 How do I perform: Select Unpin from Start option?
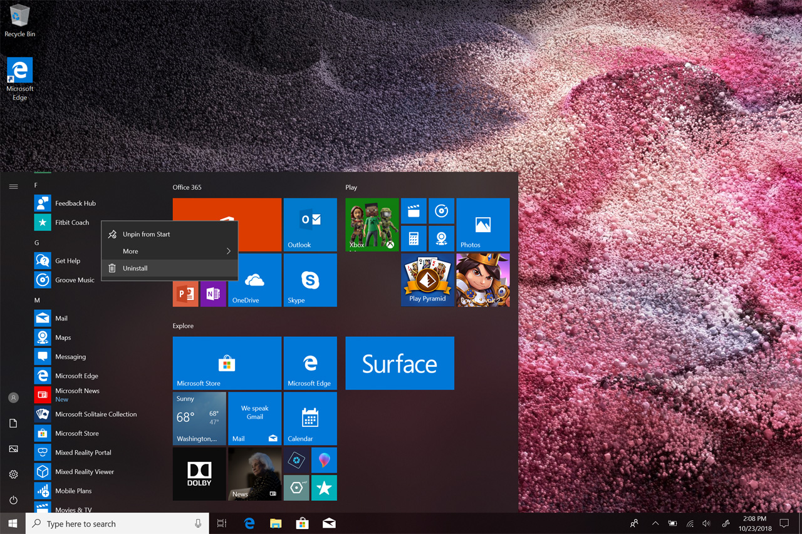point(146,234)
